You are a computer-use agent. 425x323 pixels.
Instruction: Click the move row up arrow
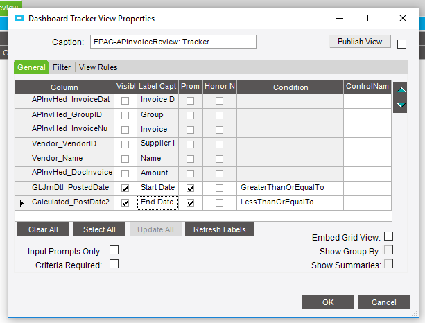click(x=400, y=90)
